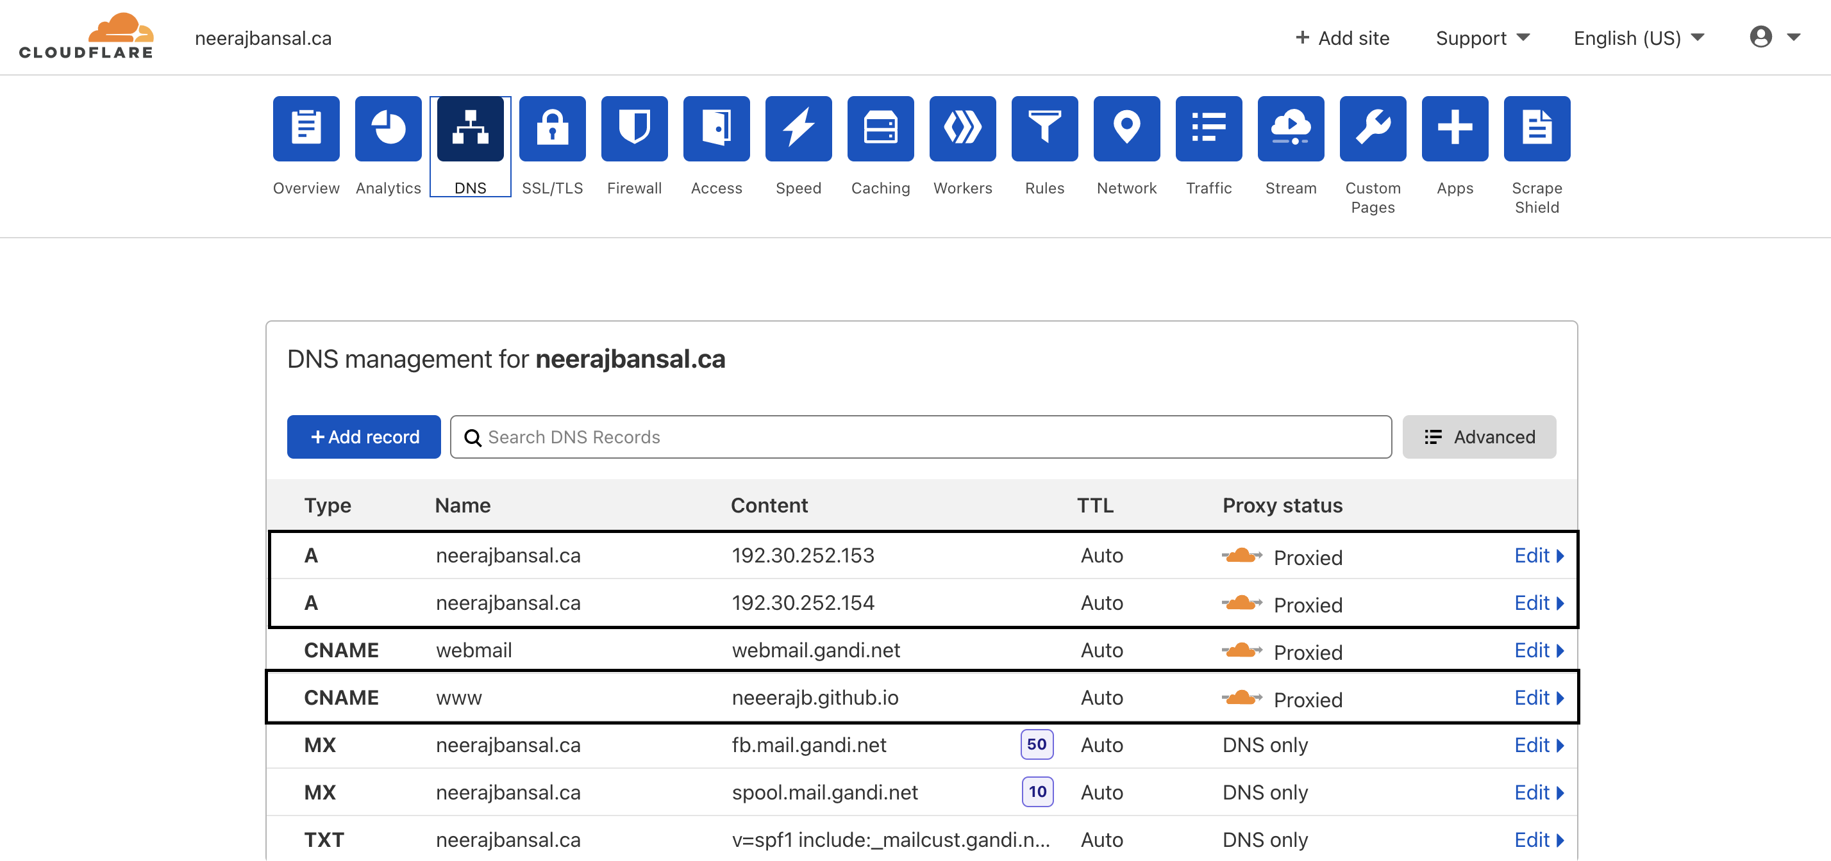Click the priority 10 badge

point(1037,792)
